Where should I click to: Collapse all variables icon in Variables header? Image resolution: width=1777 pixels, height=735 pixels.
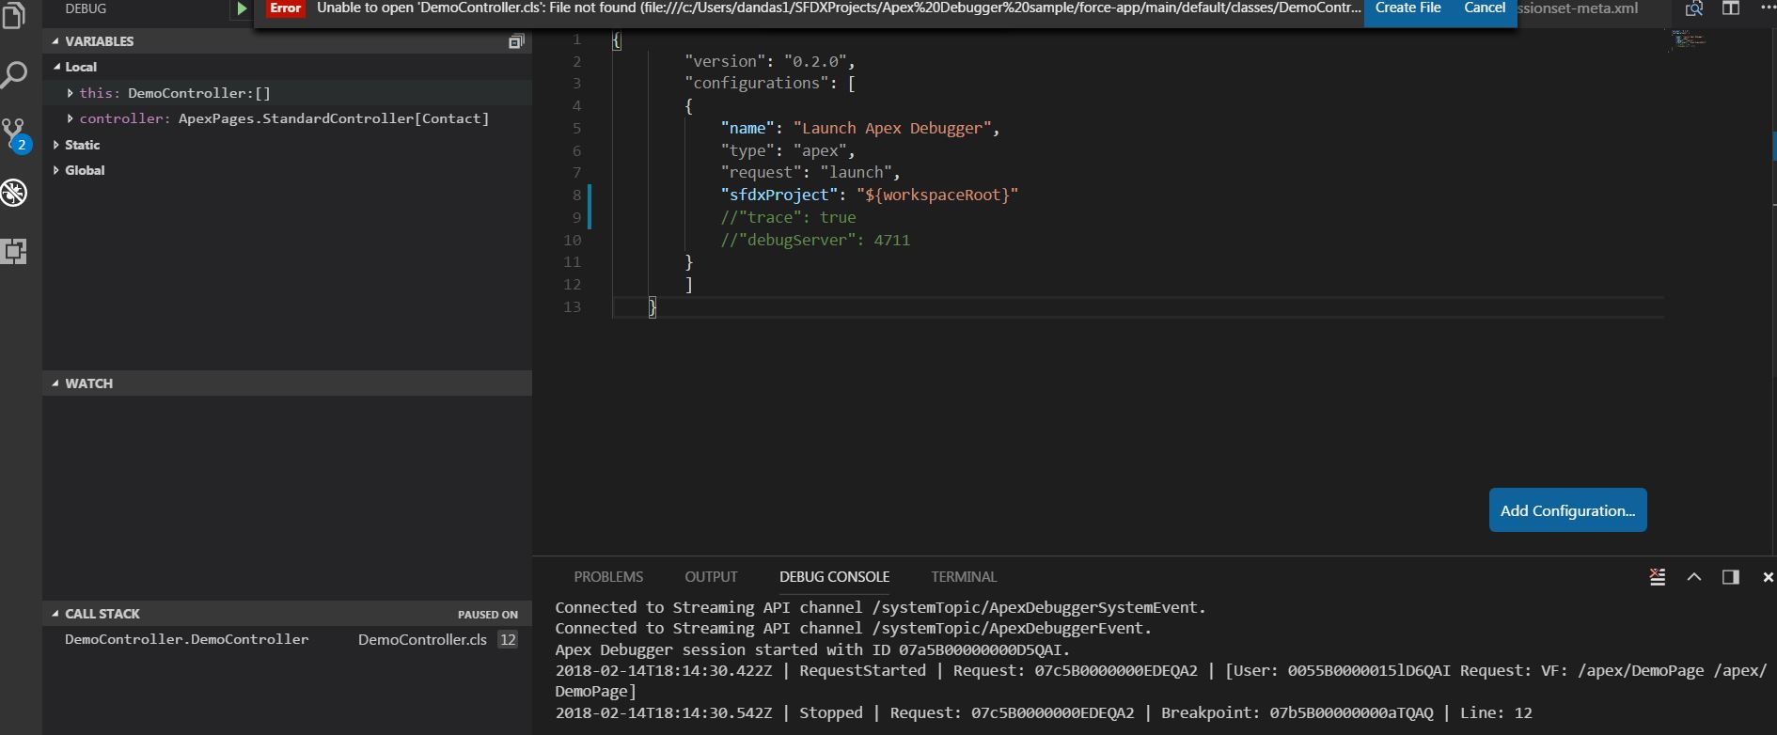(x=516, y=41)
